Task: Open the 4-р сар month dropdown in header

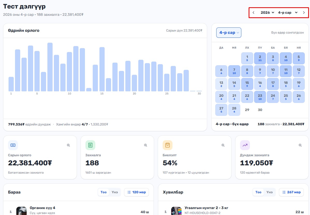Action: click(288, 13)
